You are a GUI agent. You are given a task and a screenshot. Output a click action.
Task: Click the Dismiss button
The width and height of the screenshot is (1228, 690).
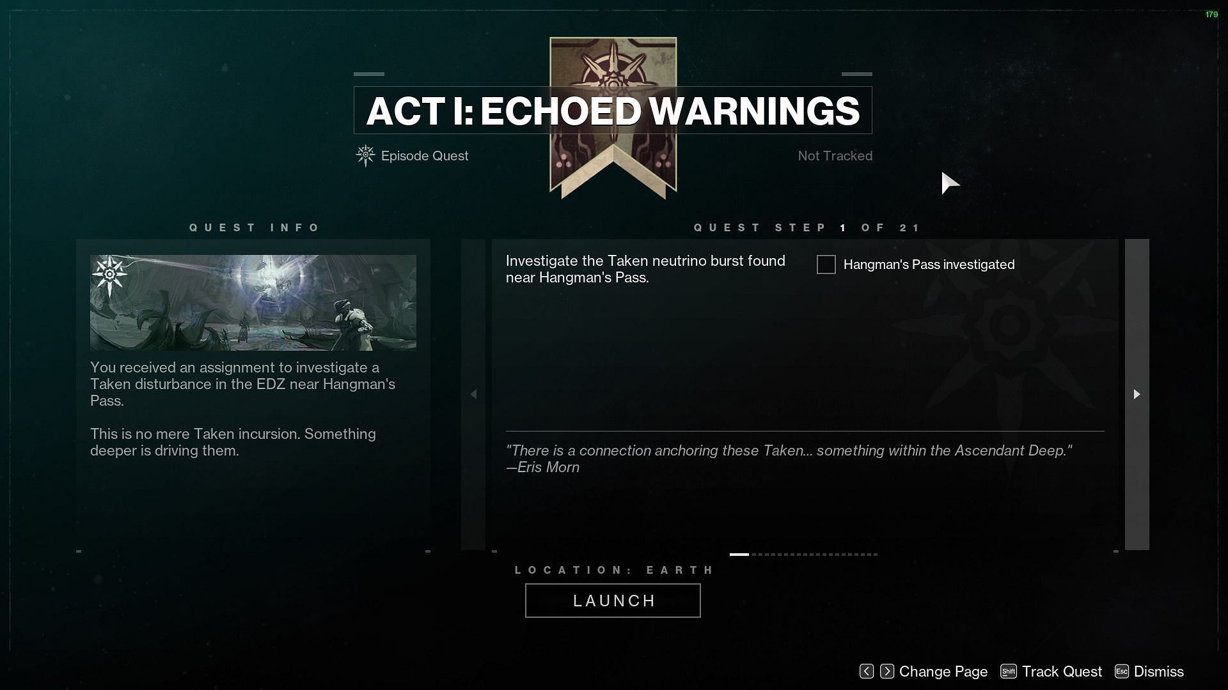[1158, 671]
